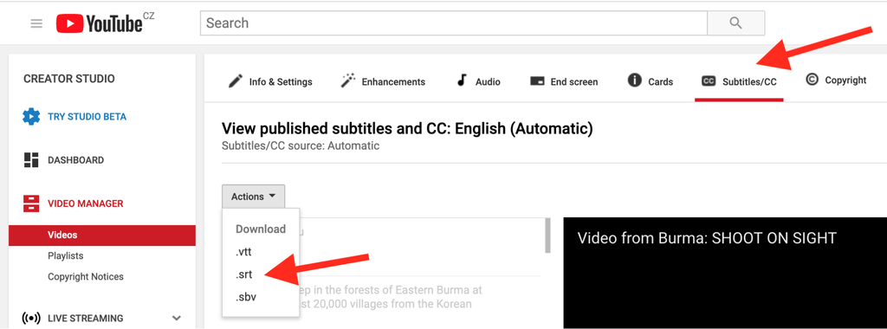Click the 'View published subtitles and CC' heading
Screen dimensions: 887x329
[407, 129]
